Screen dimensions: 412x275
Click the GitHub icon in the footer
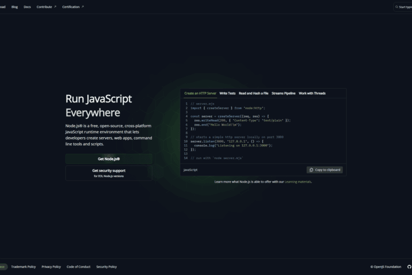(x=409, y=266)
